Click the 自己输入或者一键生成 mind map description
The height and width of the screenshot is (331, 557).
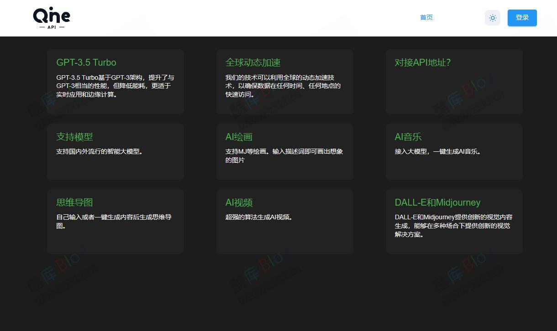pyautogui.click(x=113, y=221)
